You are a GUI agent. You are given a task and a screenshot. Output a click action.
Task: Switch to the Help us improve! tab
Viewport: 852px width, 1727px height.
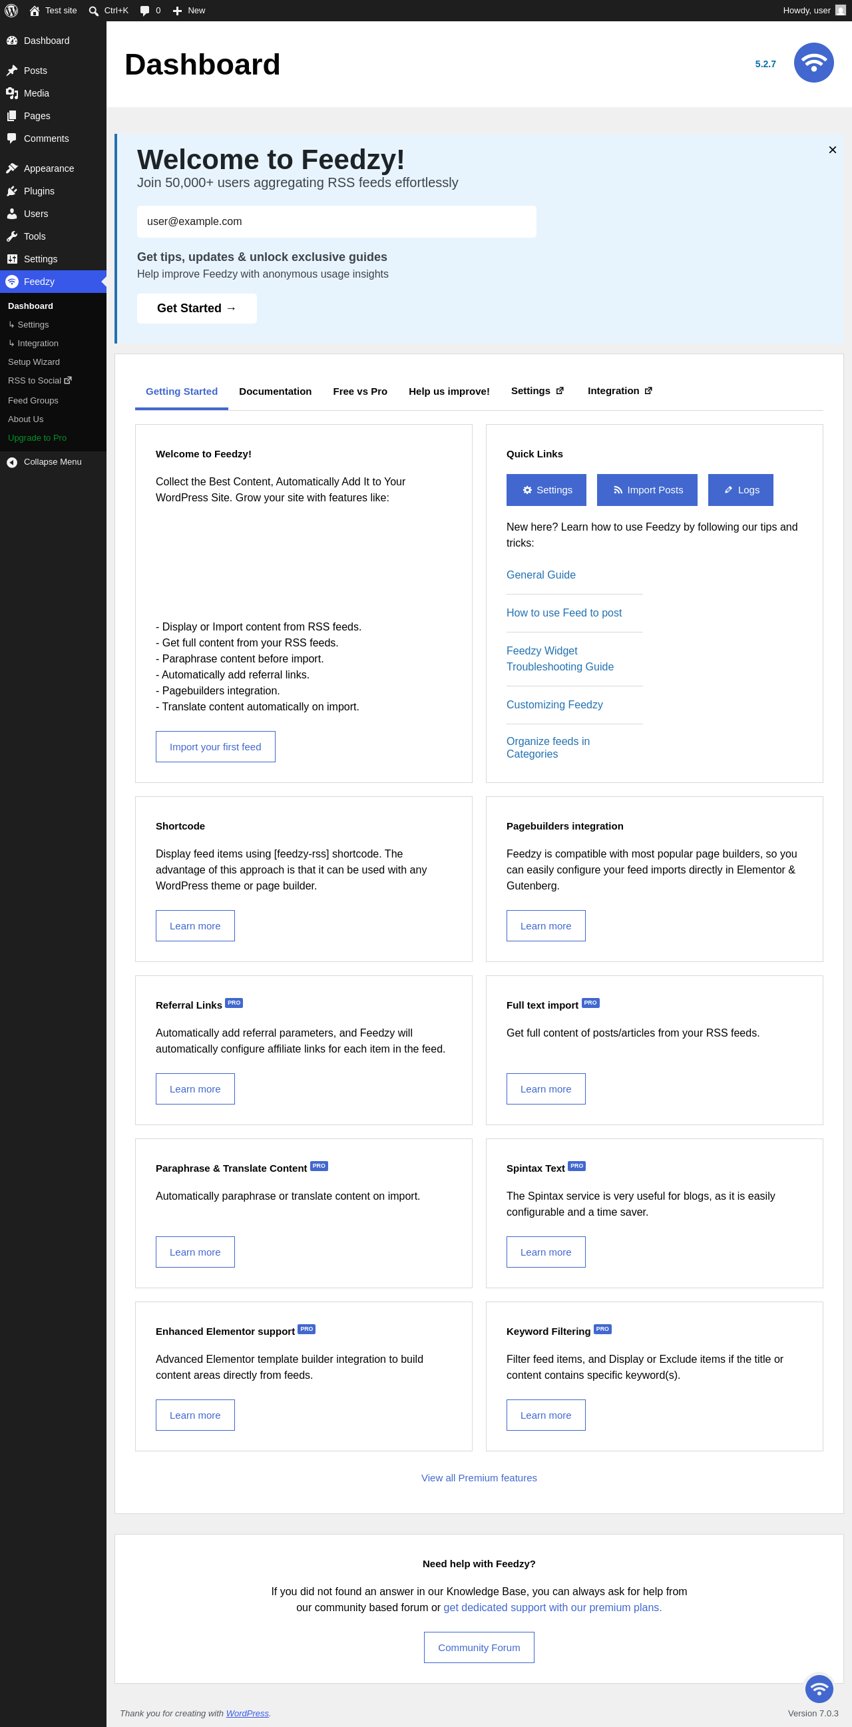click(449, 391)
